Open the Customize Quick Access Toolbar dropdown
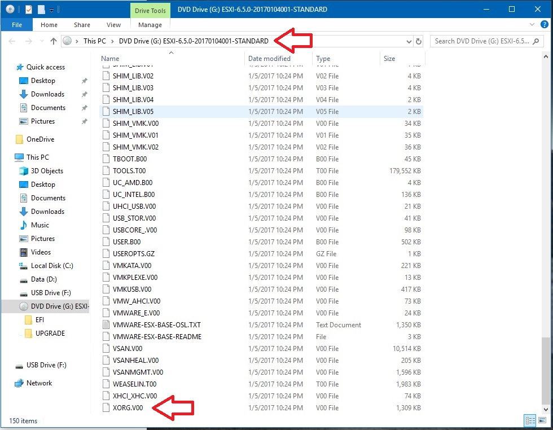This screenshot has height=430, width=553. [x=51, y=10]
